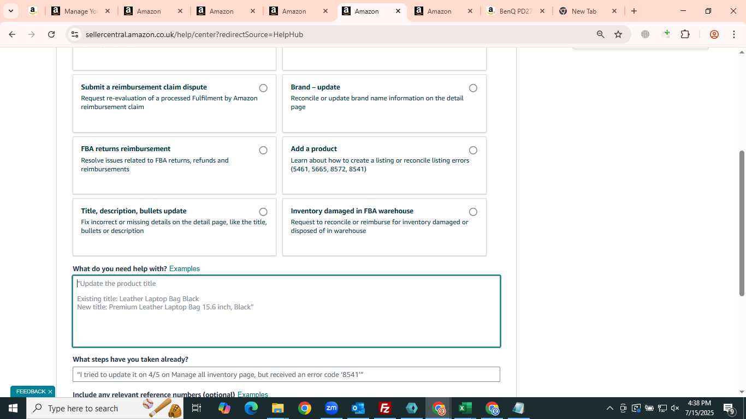Dismiss the FEEDBACK widget with its X

[x=50, y=392]
